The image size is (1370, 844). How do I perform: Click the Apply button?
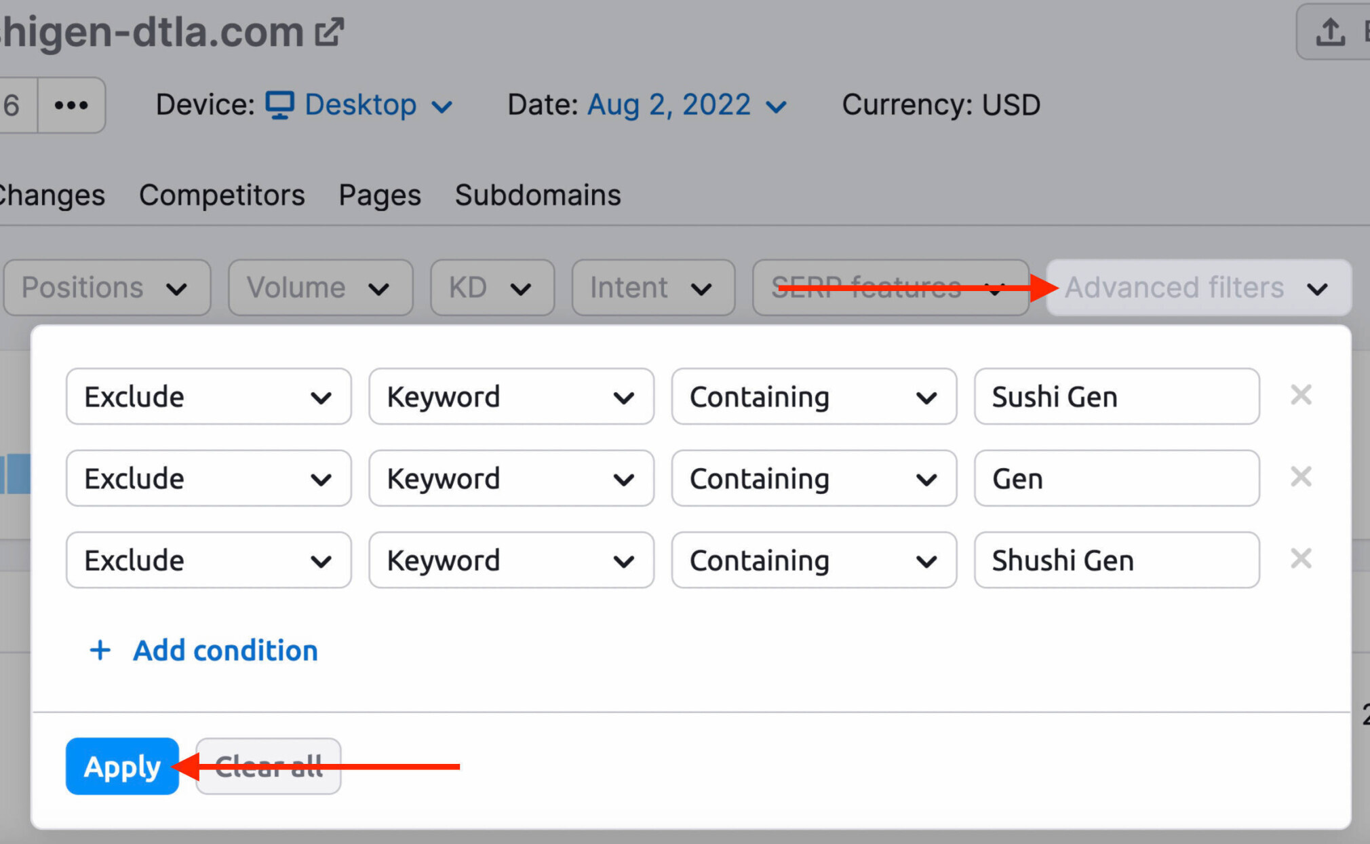click(122, 767)
